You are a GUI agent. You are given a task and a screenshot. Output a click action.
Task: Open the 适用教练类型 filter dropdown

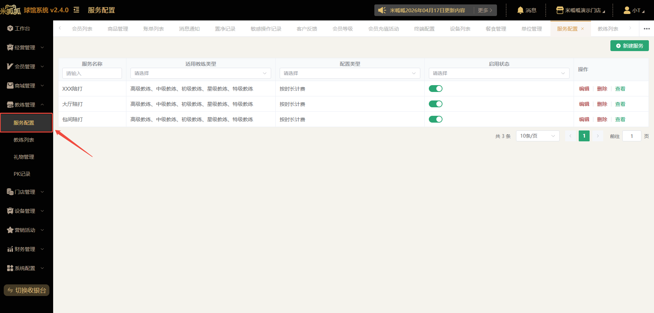(201, 73)
